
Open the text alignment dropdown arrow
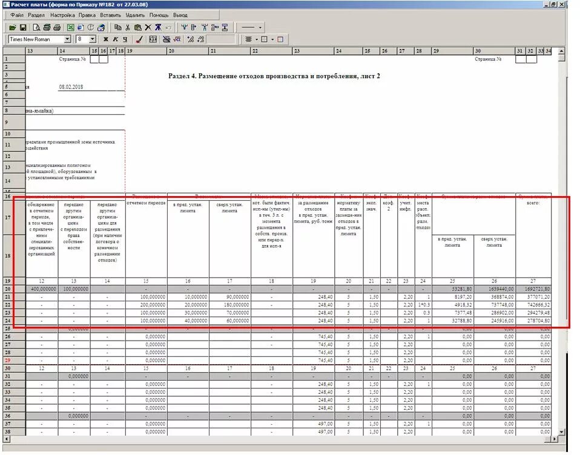[x=256, y=39]
